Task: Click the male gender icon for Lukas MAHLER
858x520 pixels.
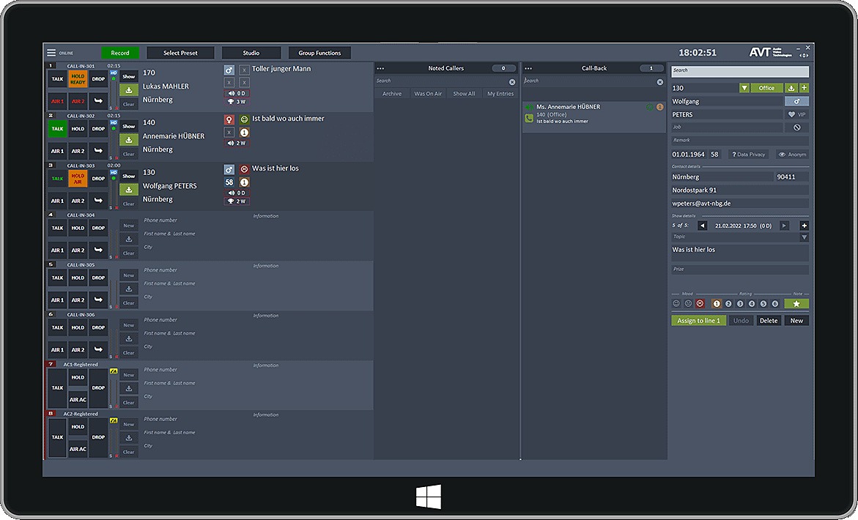Action: tap(229, 70)
